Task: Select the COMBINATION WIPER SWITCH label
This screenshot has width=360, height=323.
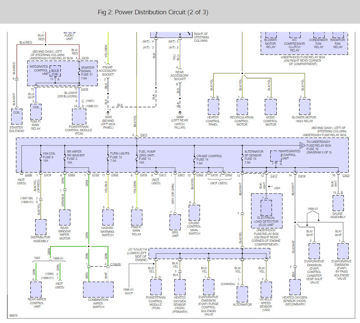Action: click(98, 303)
